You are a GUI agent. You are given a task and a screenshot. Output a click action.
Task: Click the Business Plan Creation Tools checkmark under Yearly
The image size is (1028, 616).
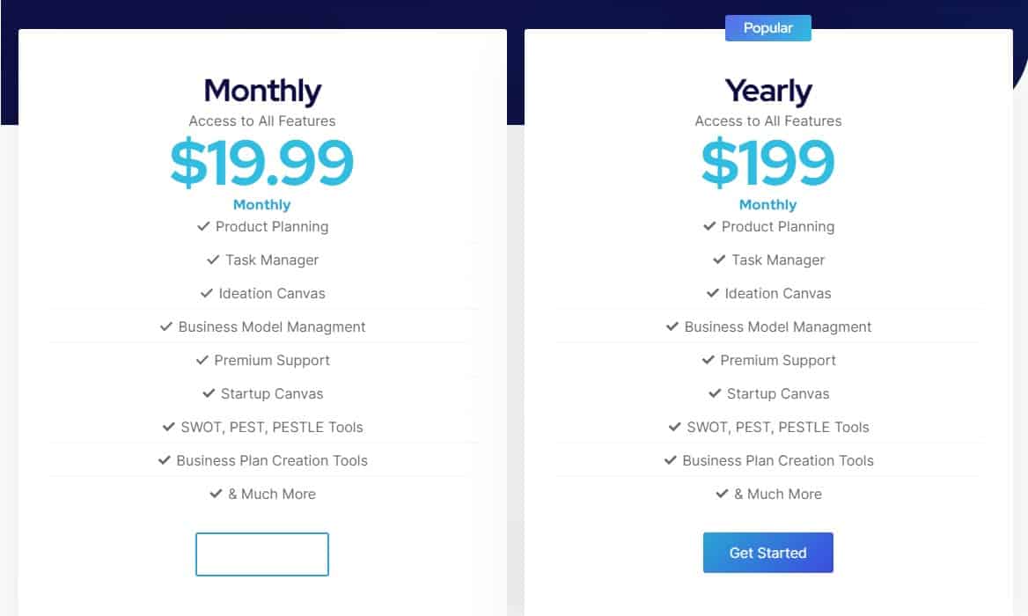click(x=670, y=460)
